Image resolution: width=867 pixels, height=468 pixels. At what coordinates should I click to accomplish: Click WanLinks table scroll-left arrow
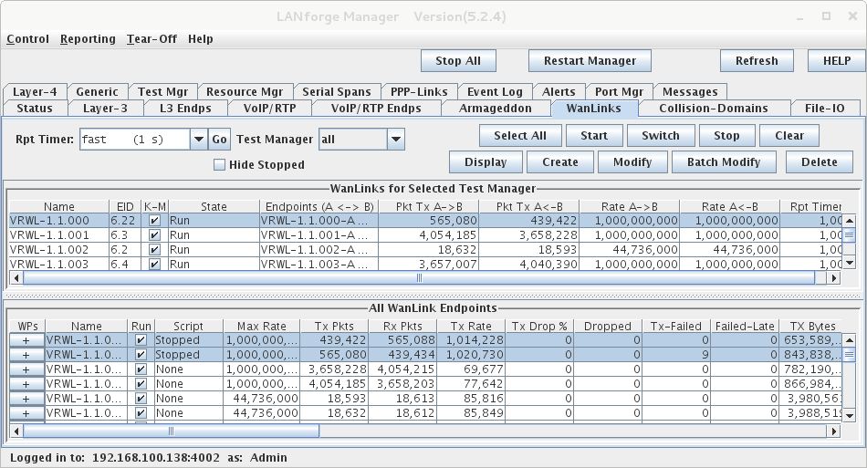tap(16, 278)
